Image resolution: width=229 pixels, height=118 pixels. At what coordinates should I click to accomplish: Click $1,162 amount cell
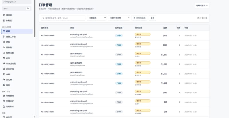164,83
